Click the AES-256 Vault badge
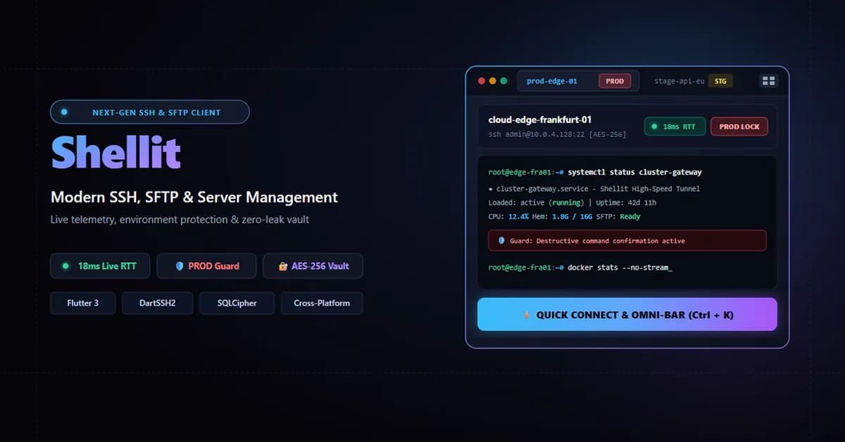845x442 pixels. (x=313, y=266)
